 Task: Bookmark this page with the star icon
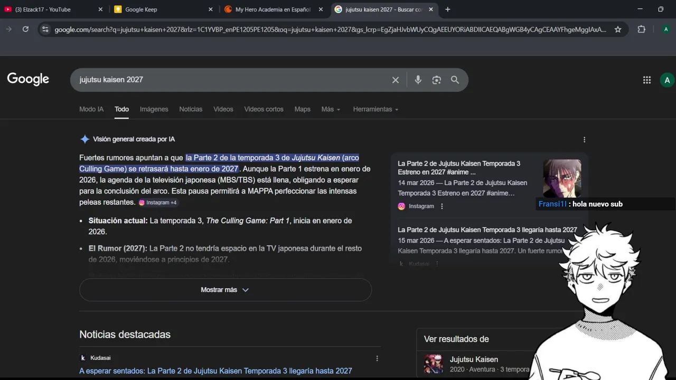(618, 30)
